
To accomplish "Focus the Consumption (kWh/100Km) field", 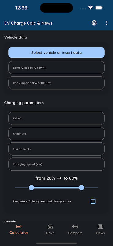I will tap(56, 83).
